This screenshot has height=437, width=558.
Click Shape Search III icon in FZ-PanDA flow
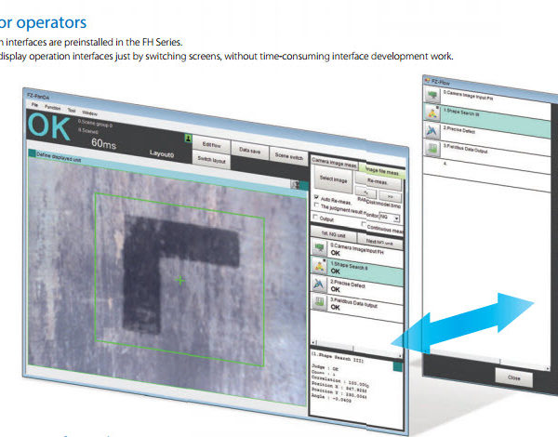tap(319, 266)
